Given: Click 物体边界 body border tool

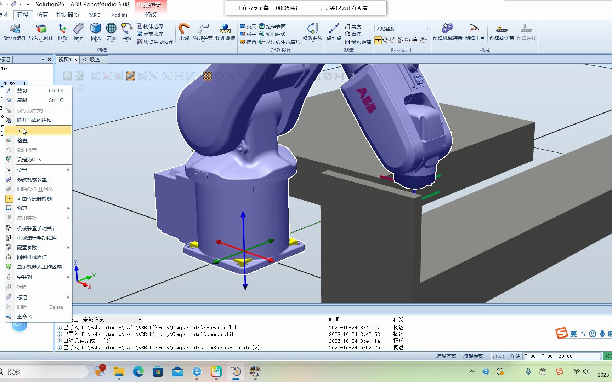Looking at the screenshot, I should click(150, 27).
